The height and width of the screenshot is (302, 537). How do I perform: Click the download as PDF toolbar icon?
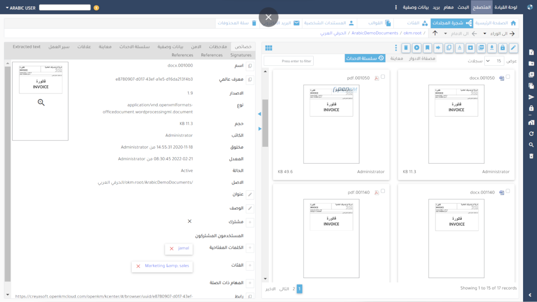click(481, 48)
